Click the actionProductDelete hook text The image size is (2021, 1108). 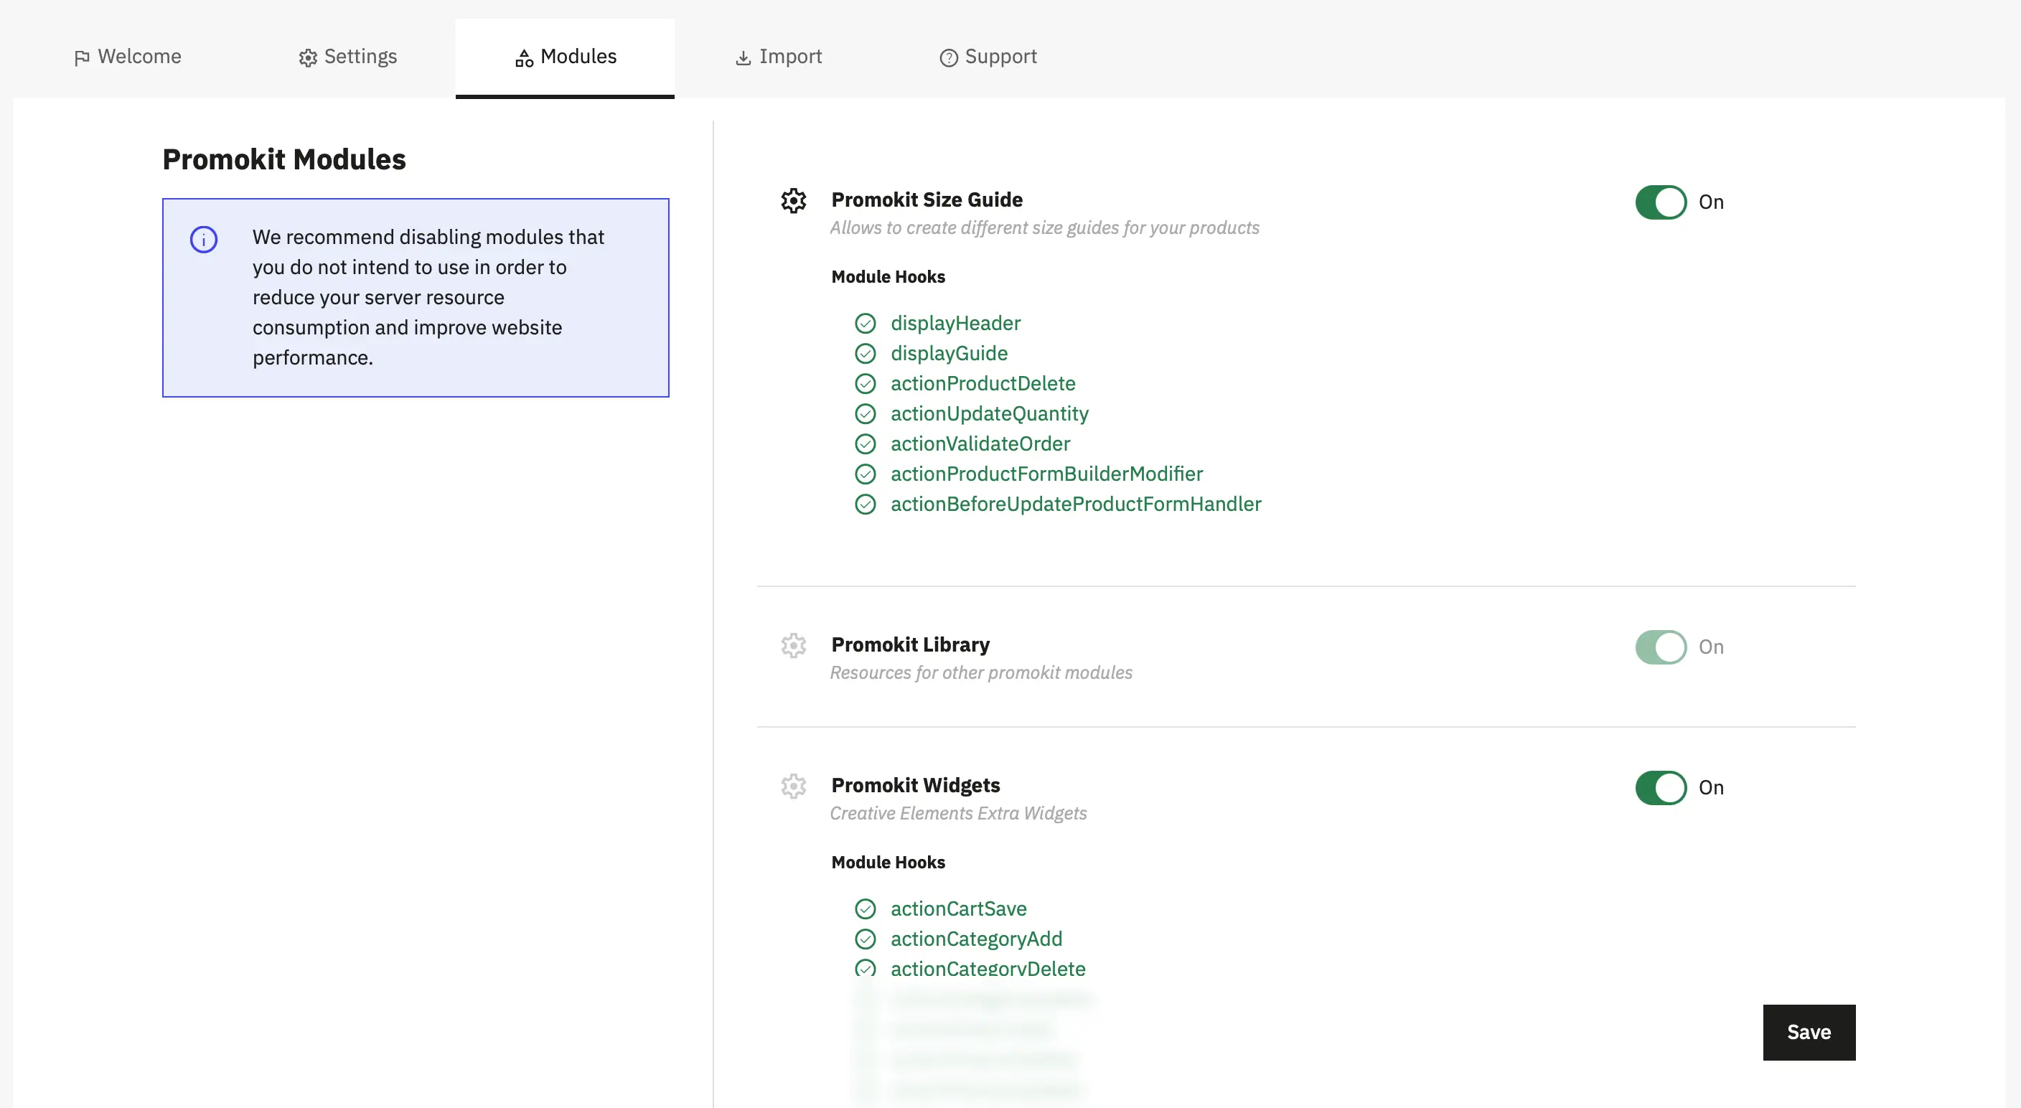pyautogui.click(x=983, y=384)
